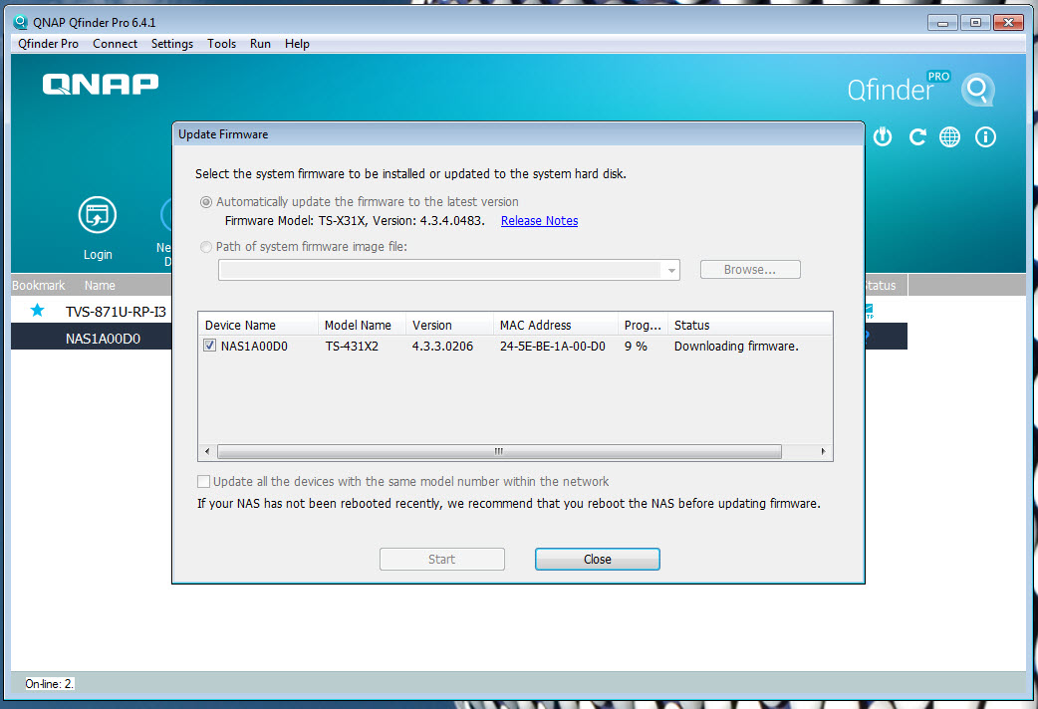Click the Login icon in the toolbar
1038x709 pixels.
(x=98, y=215)
